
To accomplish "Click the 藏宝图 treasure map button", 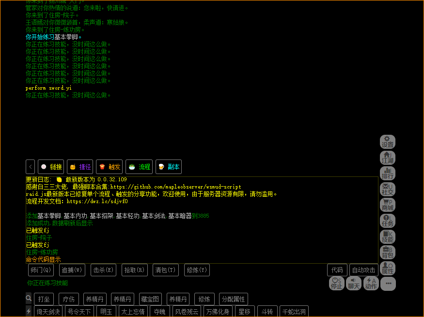I will (x=150, y=299).
